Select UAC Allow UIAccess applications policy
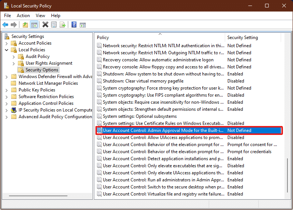Viewport: 293px width, 210px height. coord(189,138)
